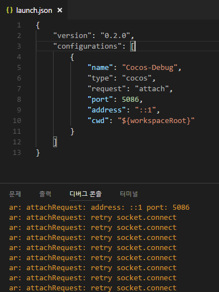Viewport: 219px width, 292px height.
Task: Select the 디버그 콘솔 tab
Action: (x=85, y=194)
